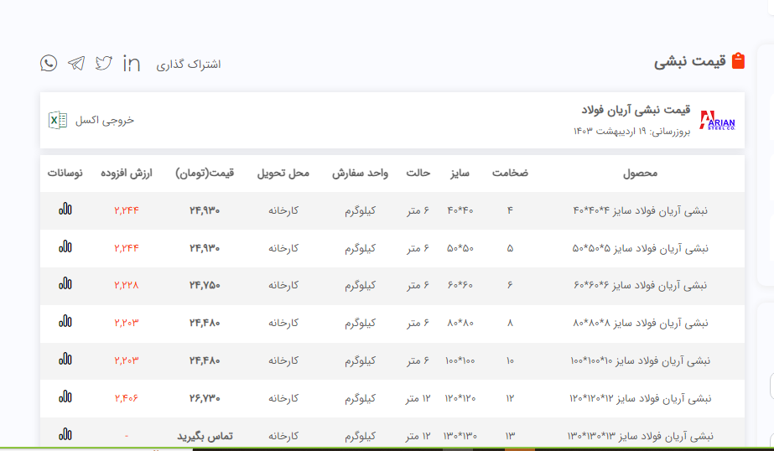Click تماس بگیرید in the 130*130*13 row
774x451 pixels.
tap(205, 436)
